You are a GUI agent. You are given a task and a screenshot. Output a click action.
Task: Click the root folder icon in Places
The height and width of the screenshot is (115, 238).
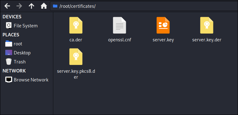coord(8,44)
